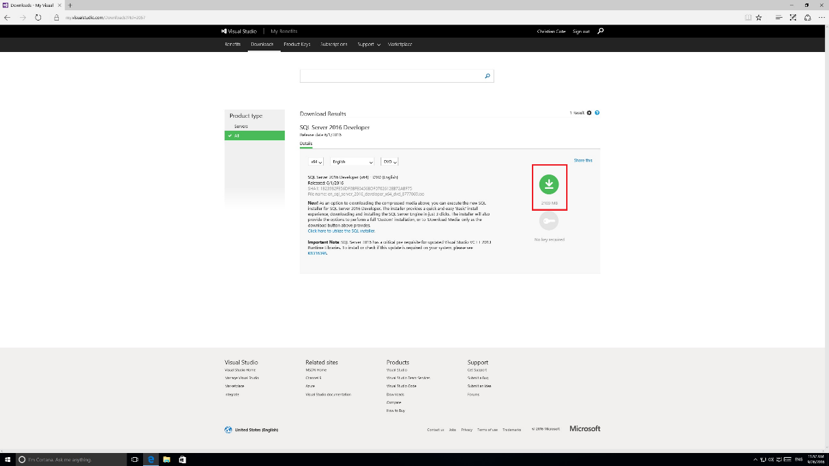Open Edge More actions menu
Screen dimensions: 829x466
[x=821, y=16]
